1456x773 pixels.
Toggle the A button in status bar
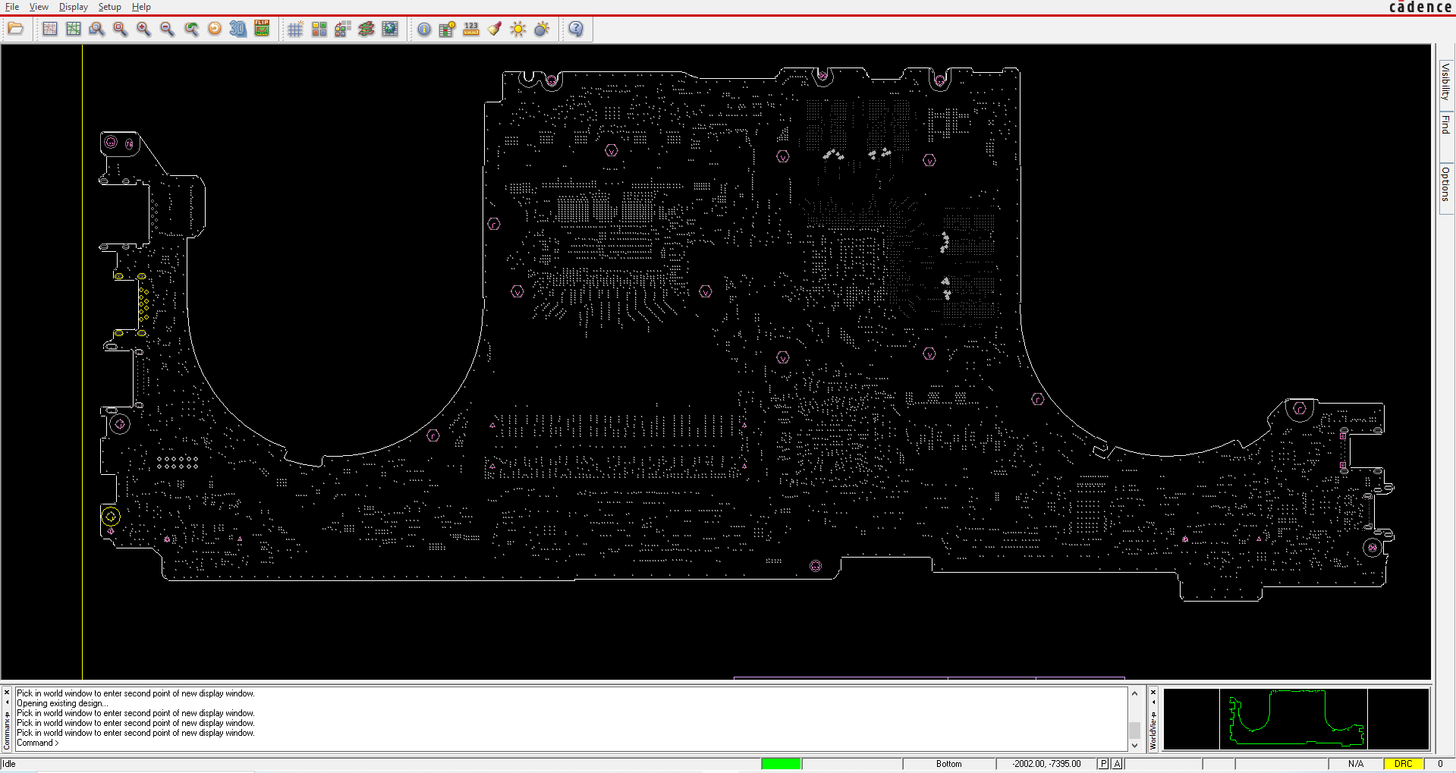(x=1117, y=764)
